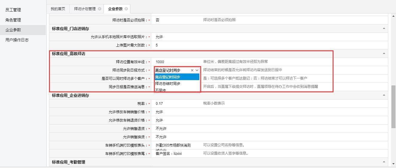This screenshot has height=168, width=396.
Task: Select 离店登记时同步 option in dropdown list
Action: (176, 77)
